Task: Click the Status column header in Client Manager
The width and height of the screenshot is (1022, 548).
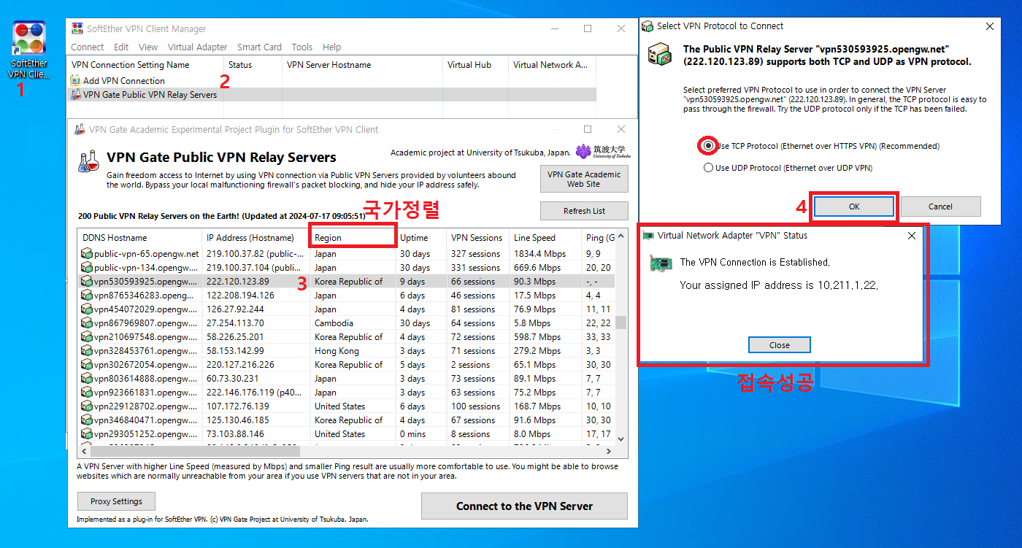Action: point(252,65)
